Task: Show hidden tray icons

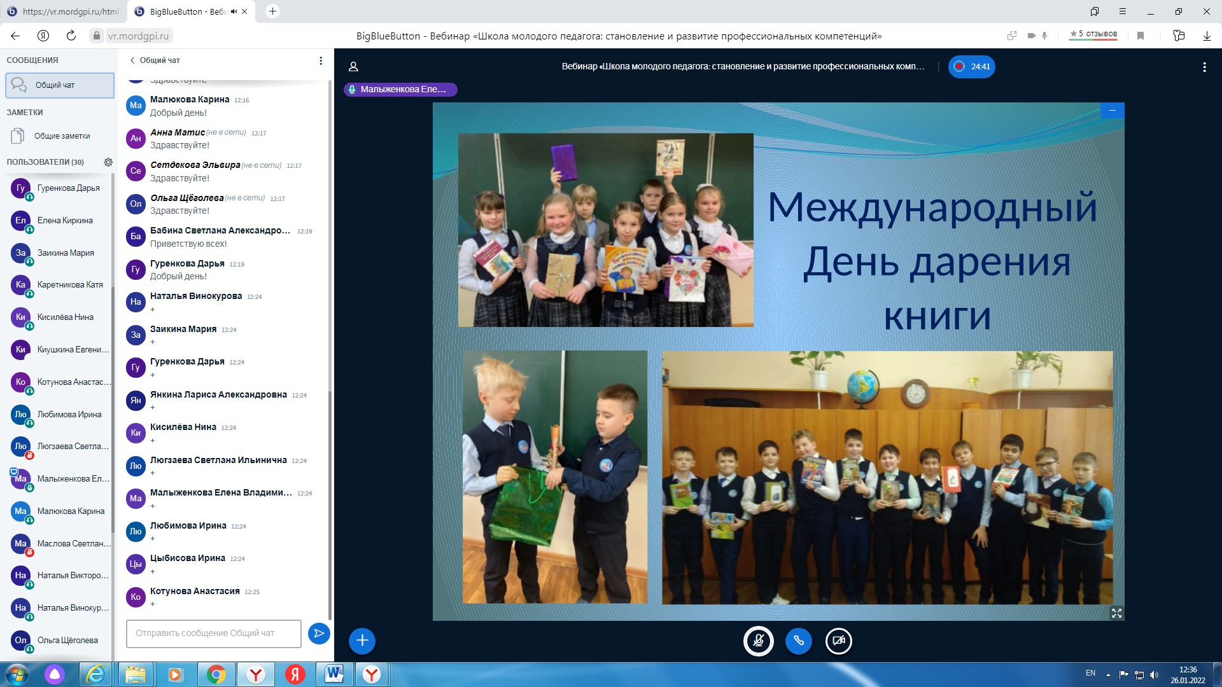Action: point(1108,675)
